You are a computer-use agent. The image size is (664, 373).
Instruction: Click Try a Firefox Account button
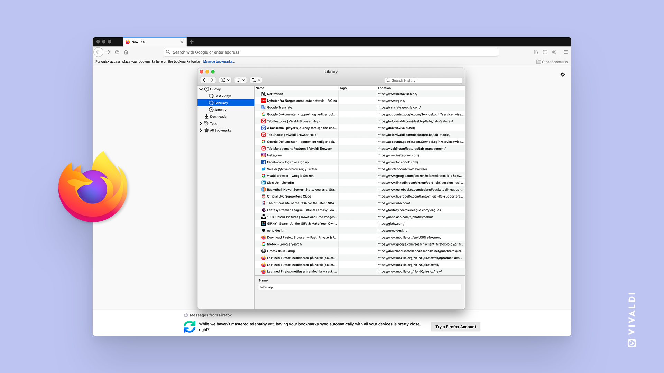[455, 326]
